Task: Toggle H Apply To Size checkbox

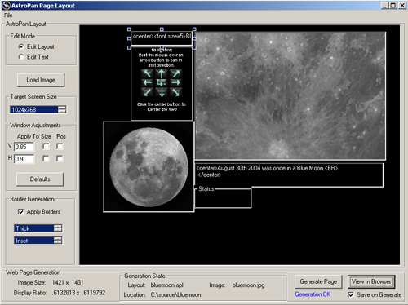Action: [46, 158]
